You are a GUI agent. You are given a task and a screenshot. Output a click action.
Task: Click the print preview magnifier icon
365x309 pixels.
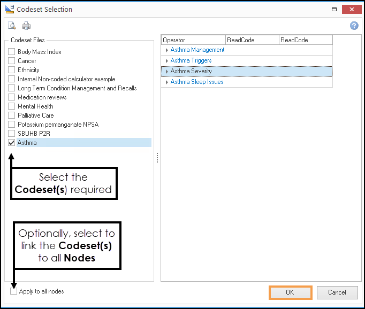pyautogui.click(x=12, y=26)
